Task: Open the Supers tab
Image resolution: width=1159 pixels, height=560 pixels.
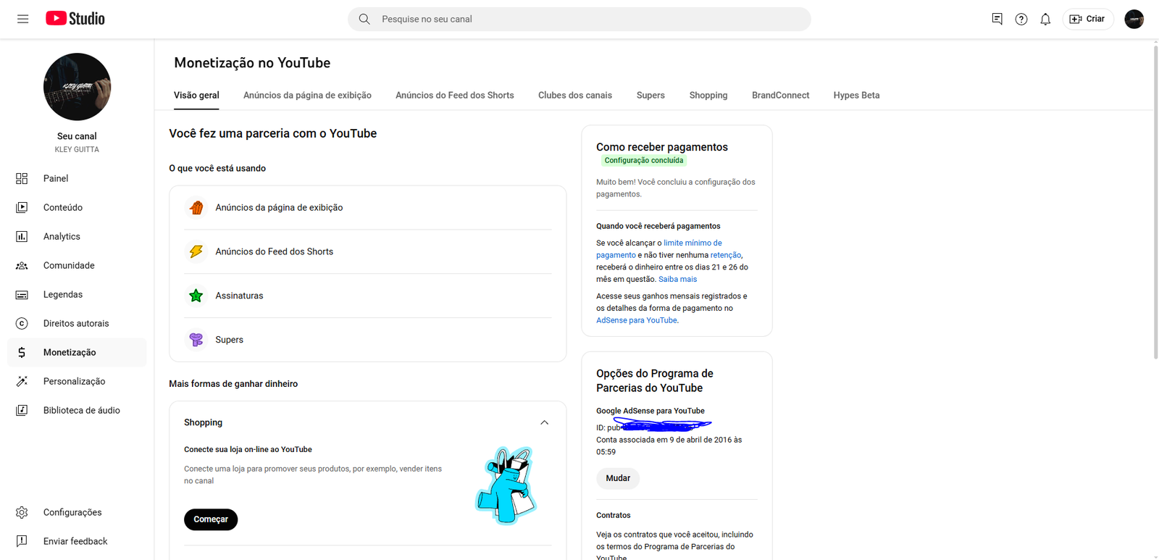Action: click(650, 96)
